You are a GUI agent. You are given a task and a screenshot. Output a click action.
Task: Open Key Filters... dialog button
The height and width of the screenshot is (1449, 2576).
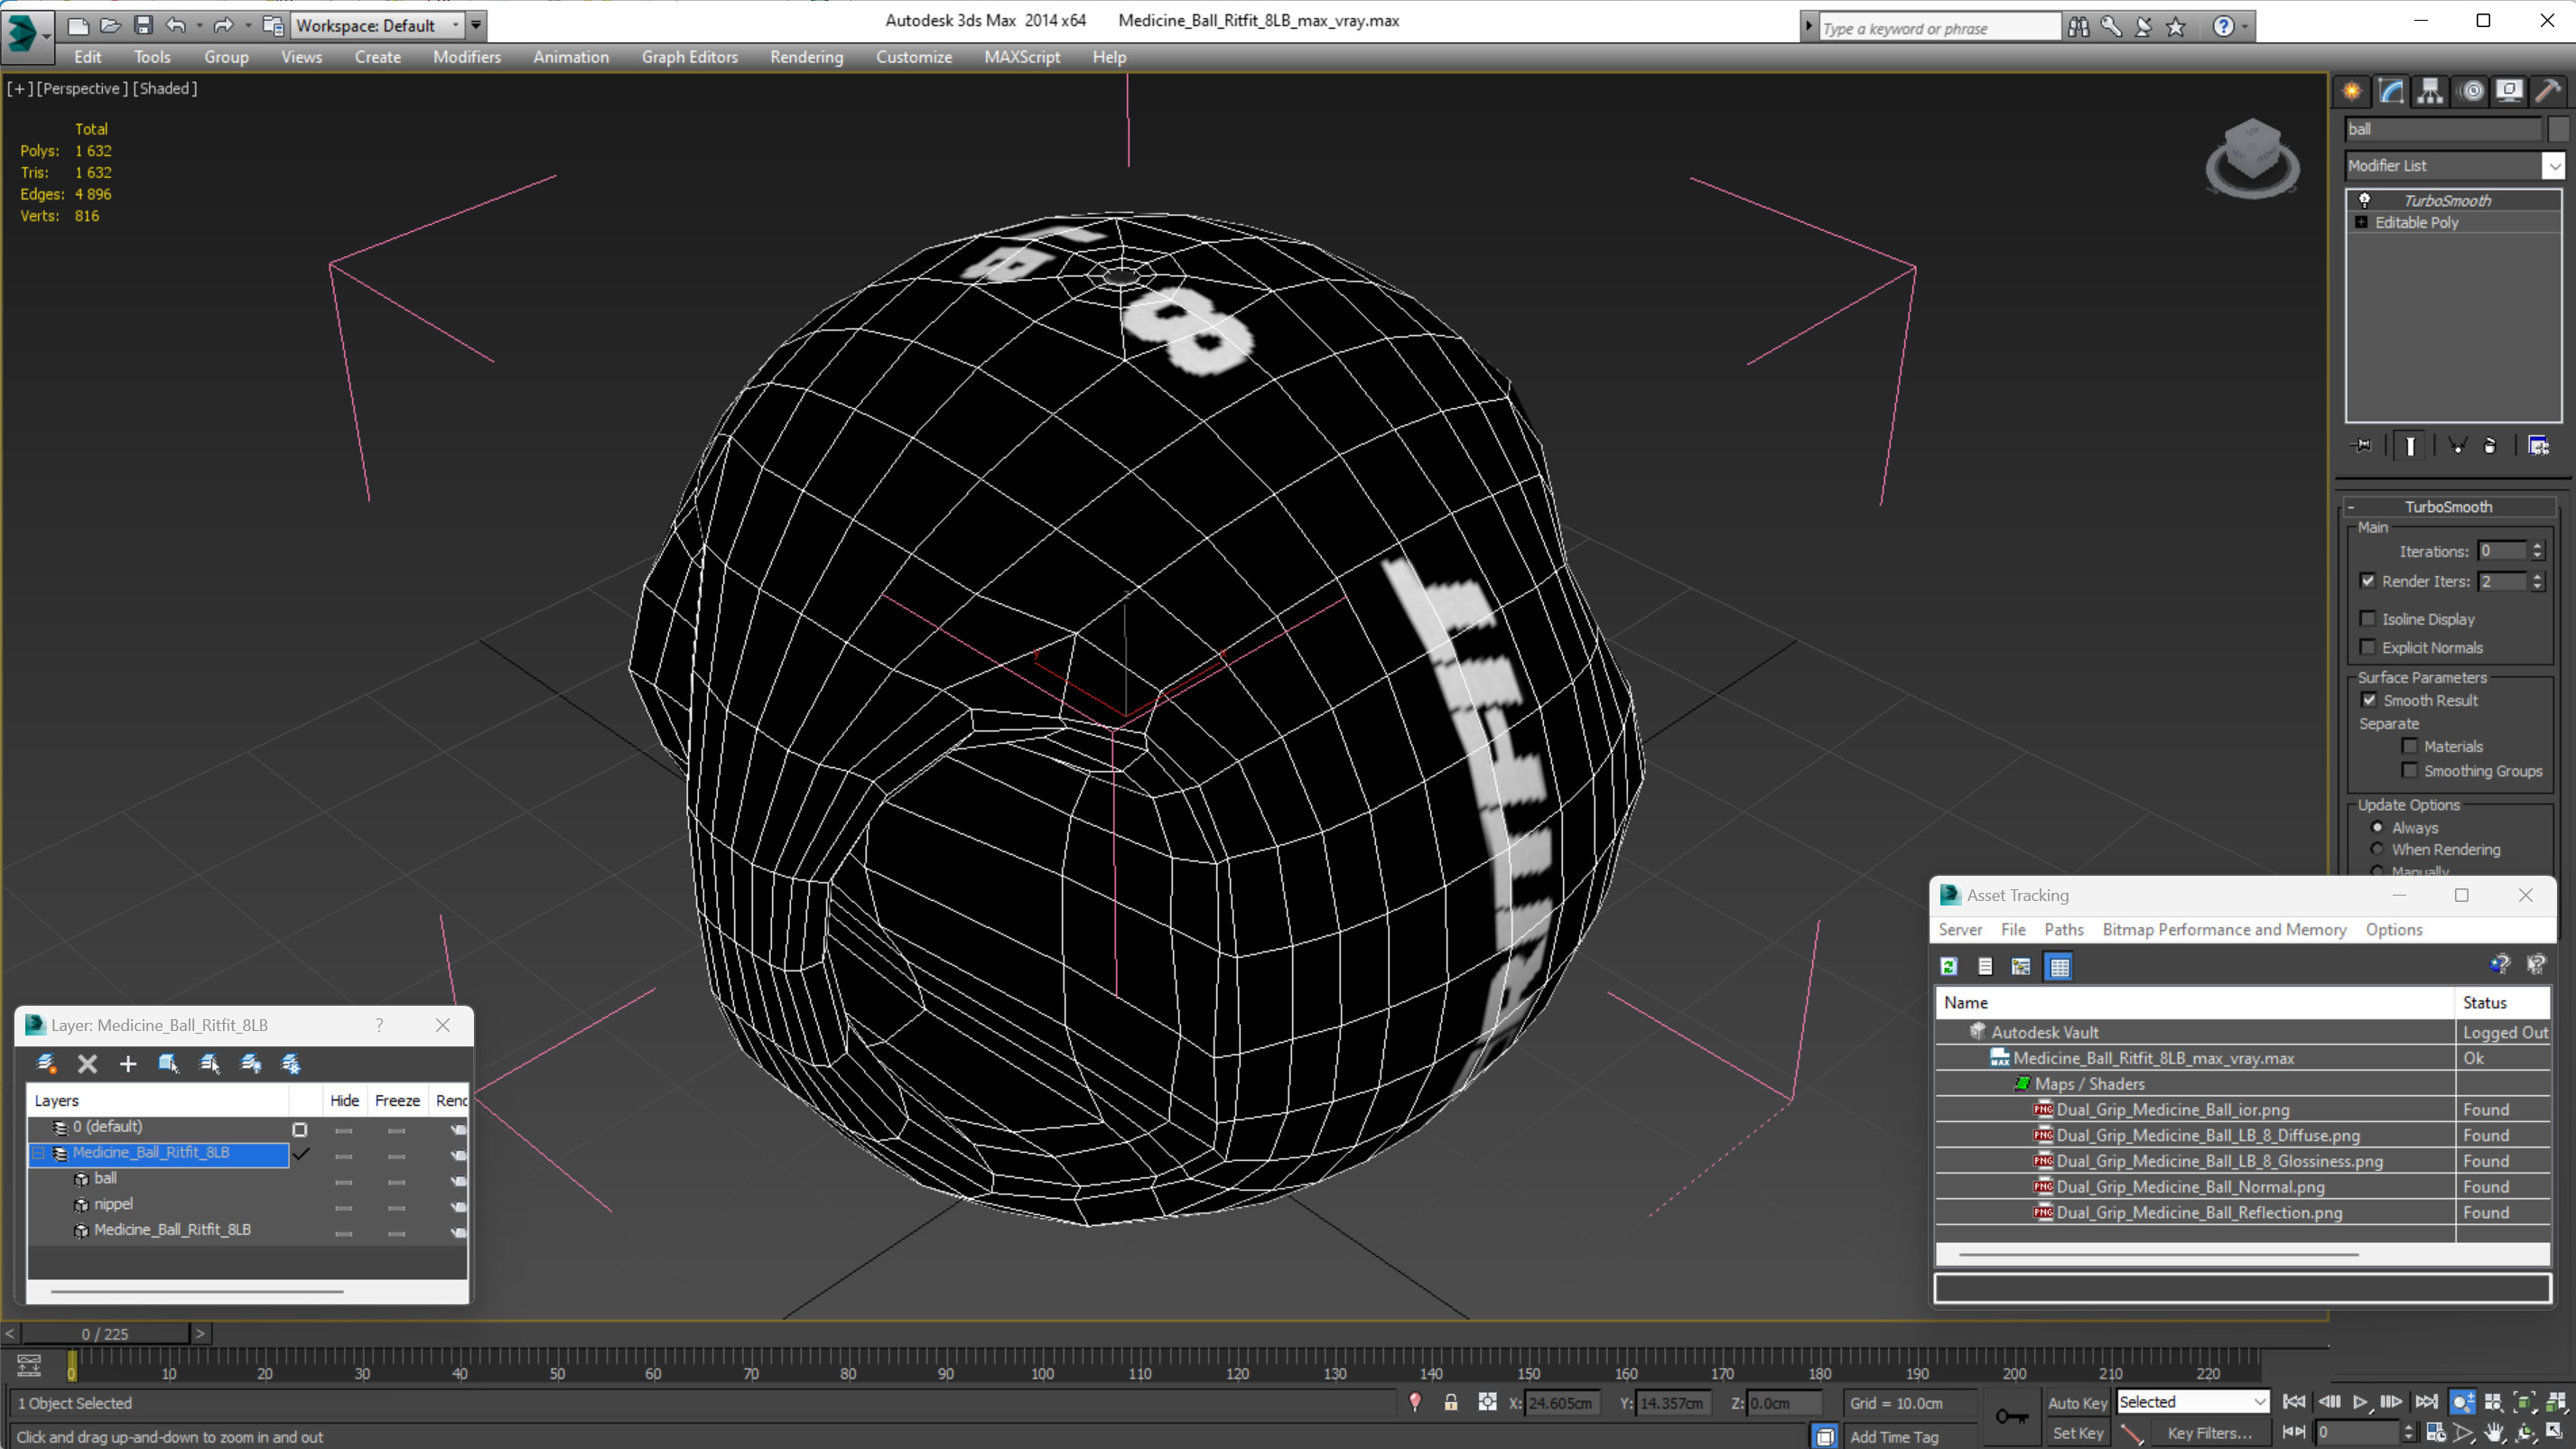2210,1433
